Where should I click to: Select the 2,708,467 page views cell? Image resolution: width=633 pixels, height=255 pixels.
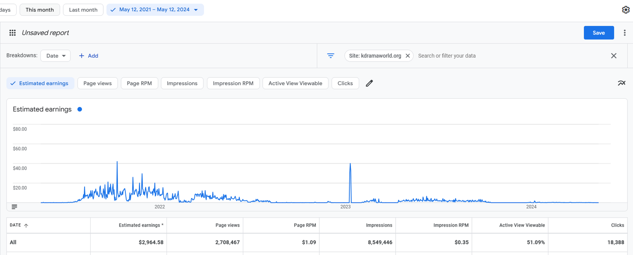(227, 242)
